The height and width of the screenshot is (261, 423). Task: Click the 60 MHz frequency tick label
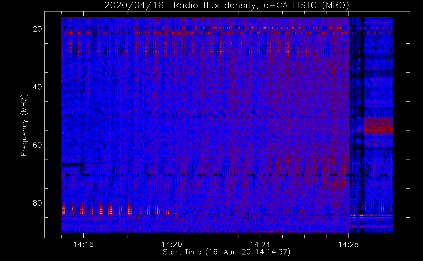(37, 145)
